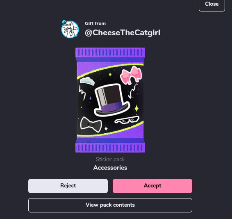
Task: Accept the Accessories sticker pack gift
Action: pyautogui.click(x=152, y=186)
